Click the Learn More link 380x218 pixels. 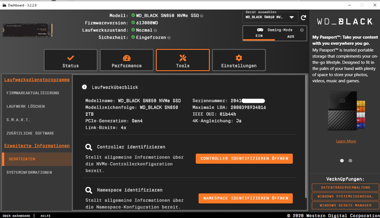tap(346, 141)
